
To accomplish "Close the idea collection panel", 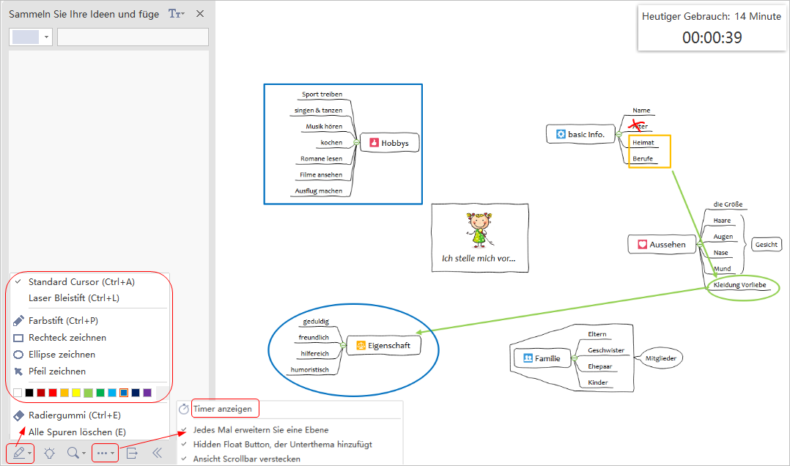I will point(200,14).
